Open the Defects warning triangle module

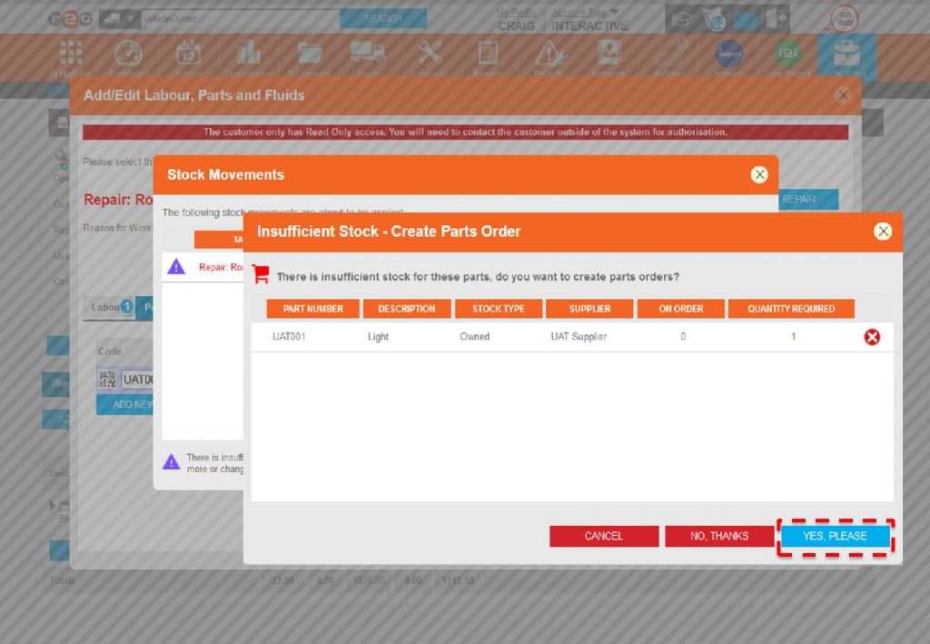(549, 52)
